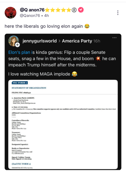This screenshot has width=126, height=174.
Task: Click the laughing emoji after "elon again"
Action: pos(87,26)
